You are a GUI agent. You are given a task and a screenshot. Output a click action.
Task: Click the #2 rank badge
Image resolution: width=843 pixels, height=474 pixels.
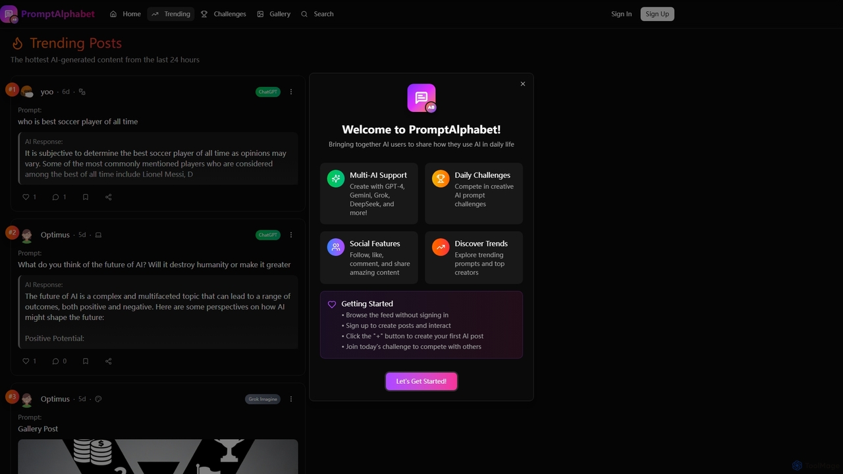coord(12,232)
